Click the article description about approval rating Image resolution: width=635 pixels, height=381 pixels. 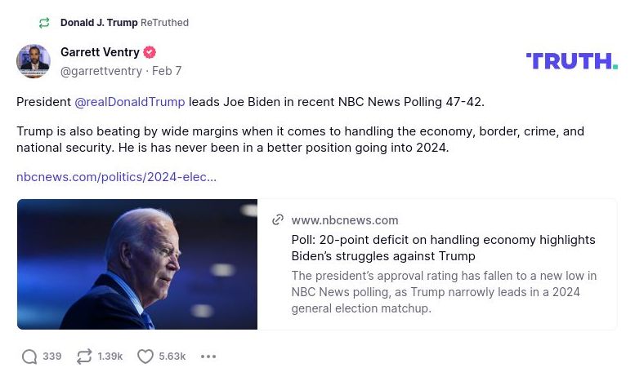point(443,292)
